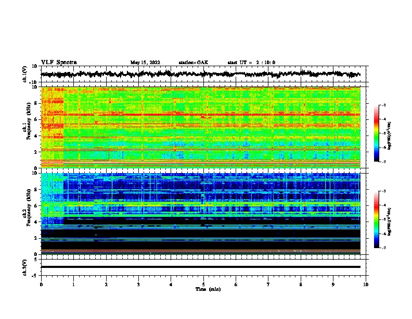
Task: Click time-axis tick label "2"
Action: pos(106,285)
